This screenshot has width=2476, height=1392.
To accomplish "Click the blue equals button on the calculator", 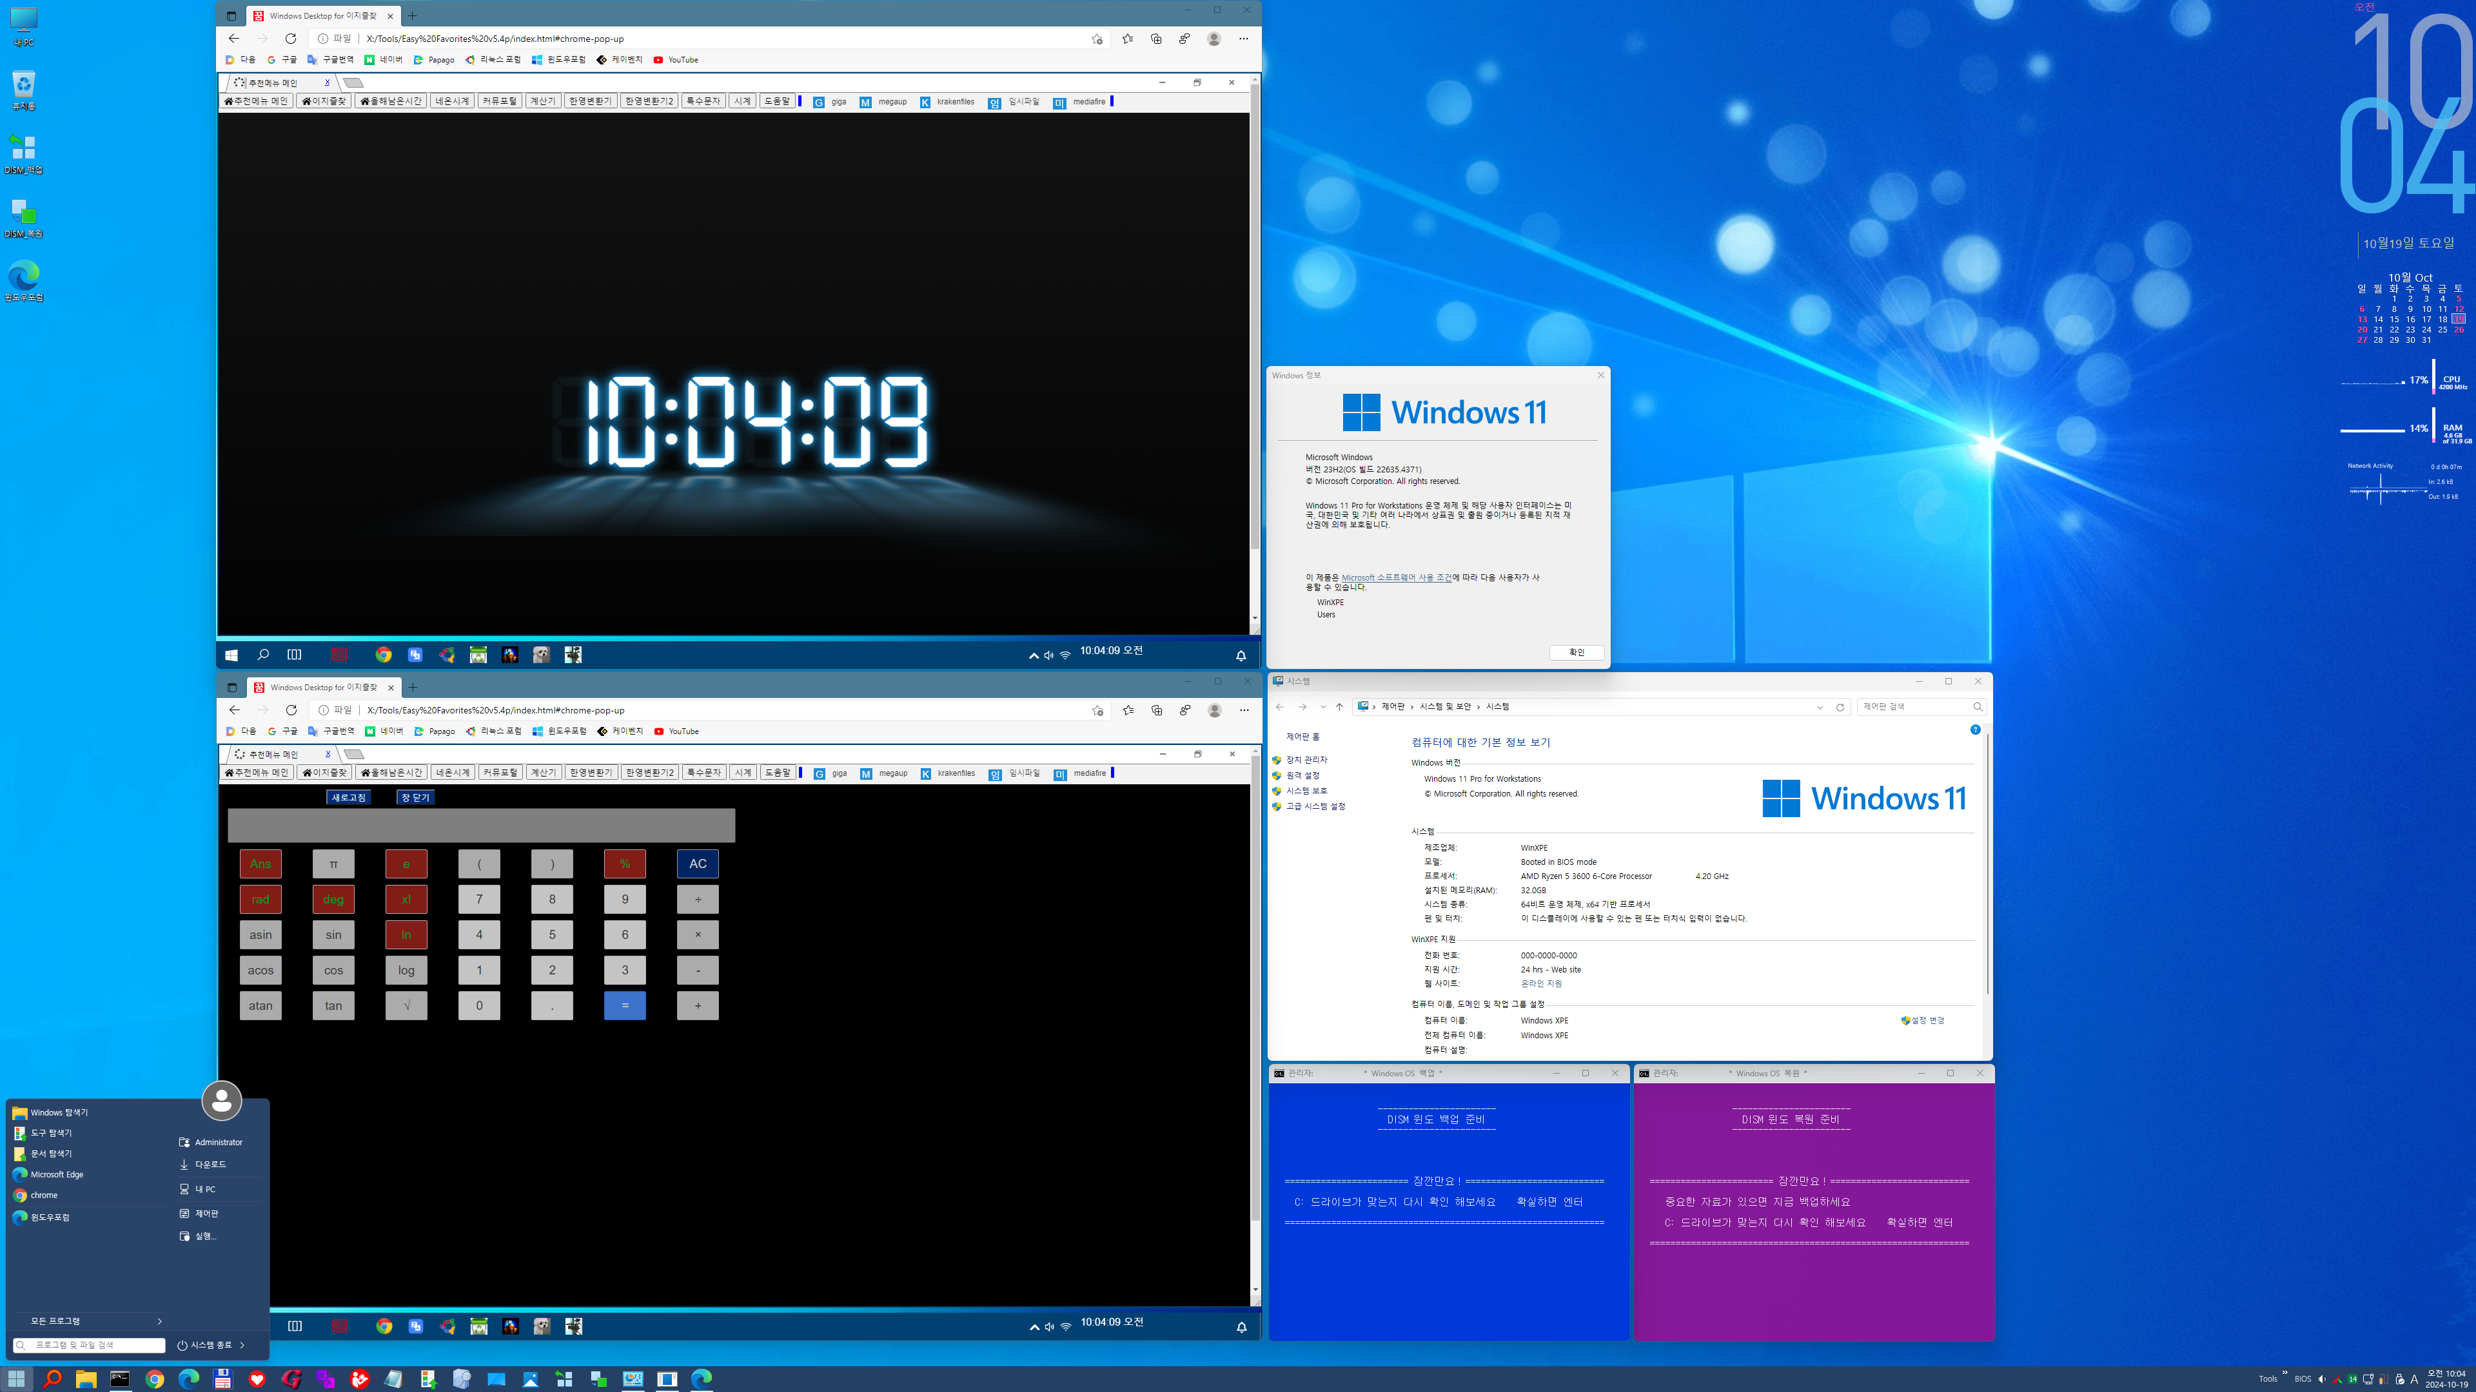I will click(x=625, y=1006).
